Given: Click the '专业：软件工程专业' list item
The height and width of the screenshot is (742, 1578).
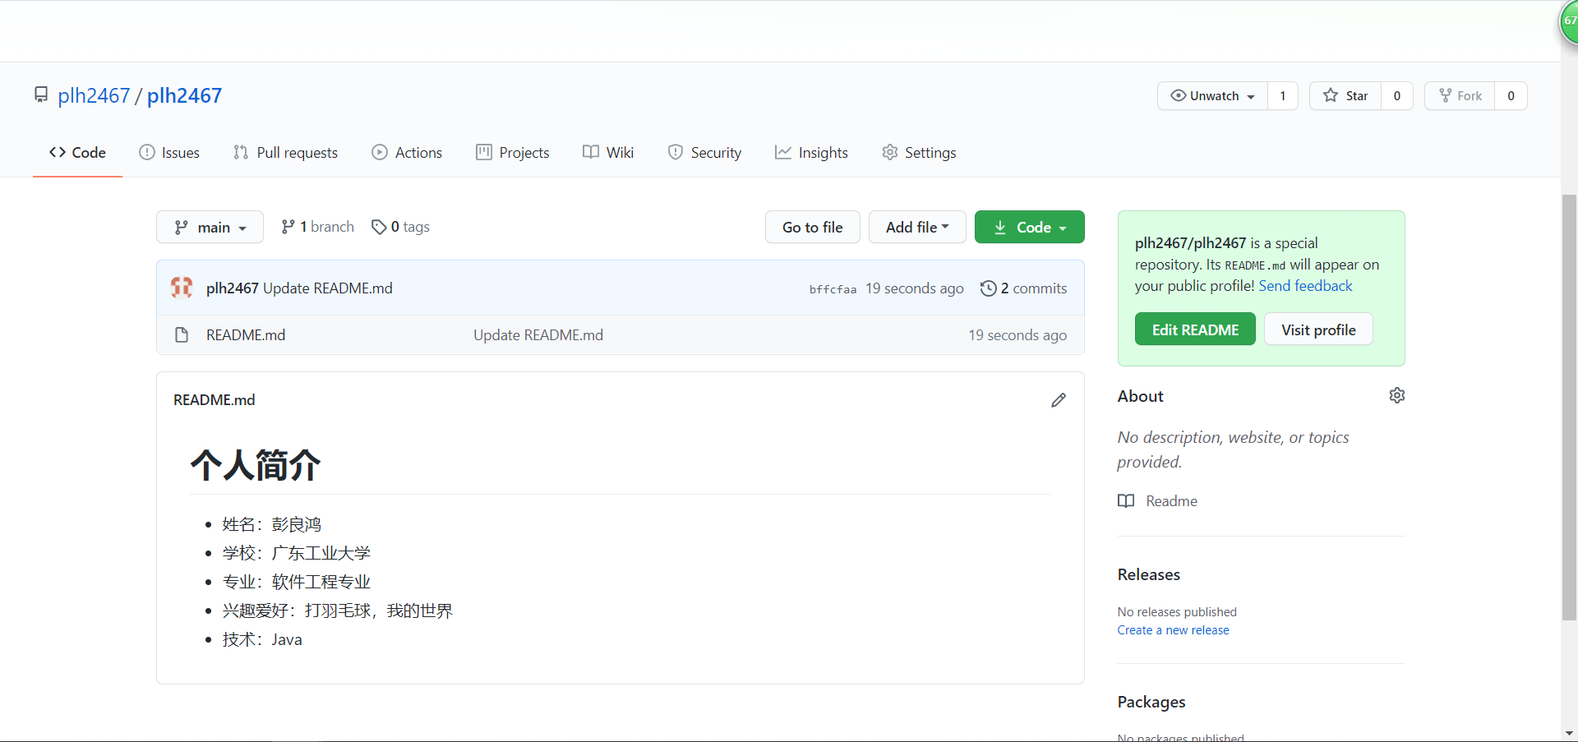Looking at the screenshot, I should click(x=297, y=582).
